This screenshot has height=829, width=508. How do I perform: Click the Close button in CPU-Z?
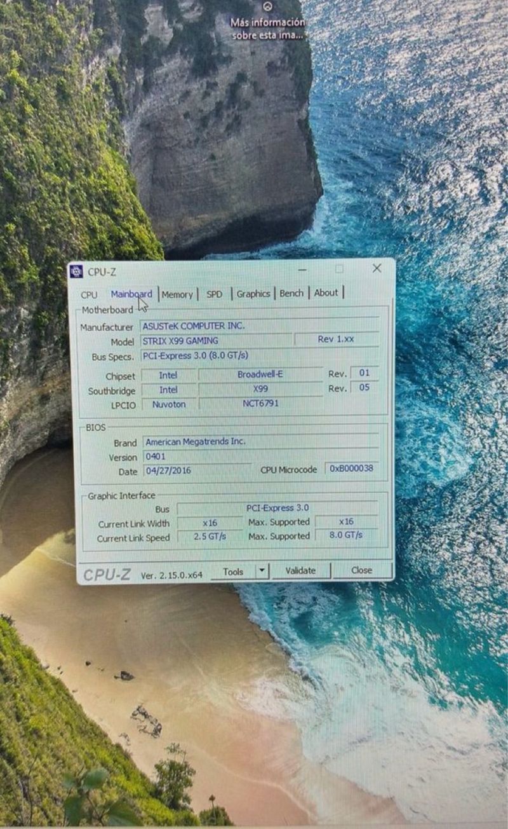coord(361,570)
